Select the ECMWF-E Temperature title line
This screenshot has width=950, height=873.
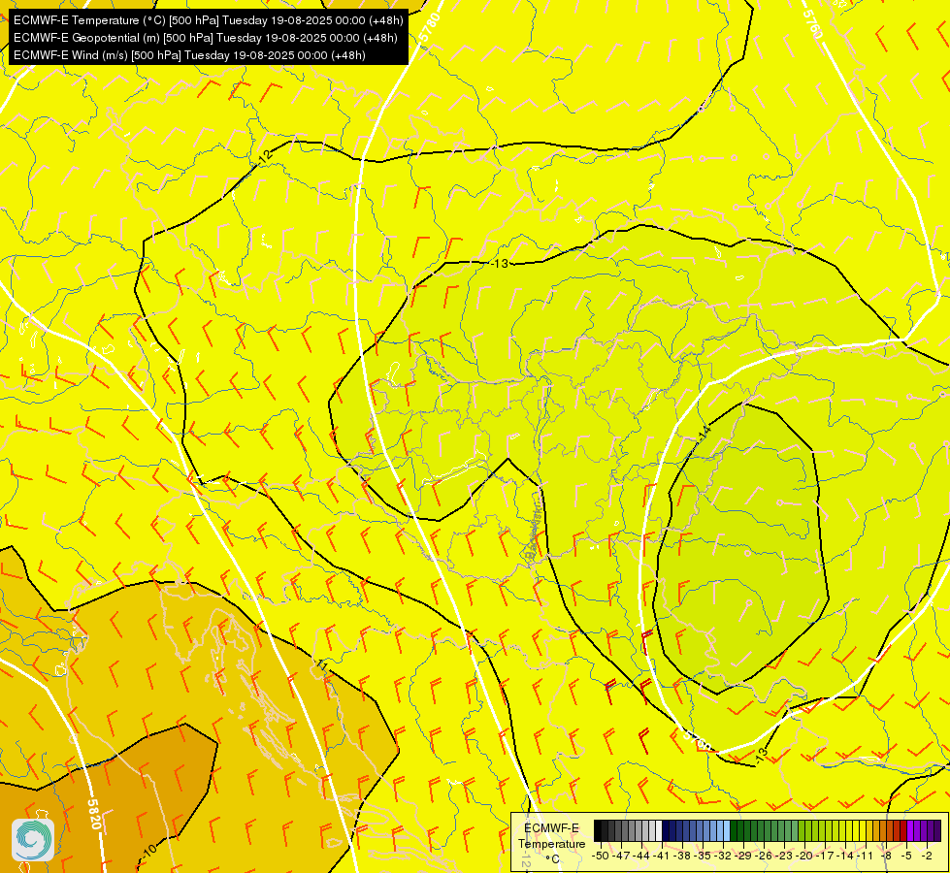pyautogui.click(x=208, y=20)
